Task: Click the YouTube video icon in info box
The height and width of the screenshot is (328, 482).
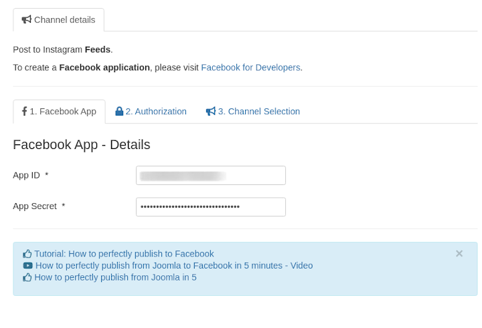Action: pyautogui.click(x=27, y=265)
